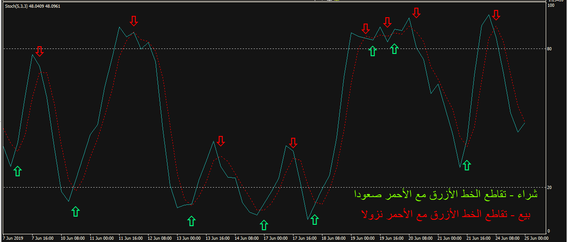Click green arrow below 10 Jun 08:00 trough

click(x=75, y=211)
